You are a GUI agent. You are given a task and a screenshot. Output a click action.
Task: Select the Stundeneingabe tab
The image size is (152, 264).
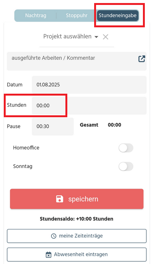(x=118, y=16)
